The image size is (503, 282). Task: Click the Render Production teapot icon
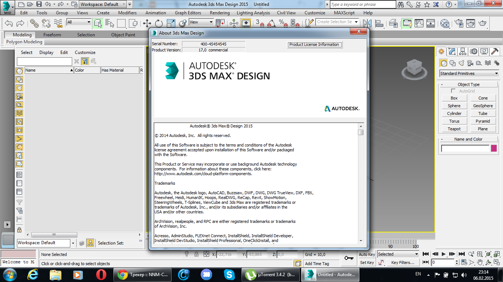[482, 23]
